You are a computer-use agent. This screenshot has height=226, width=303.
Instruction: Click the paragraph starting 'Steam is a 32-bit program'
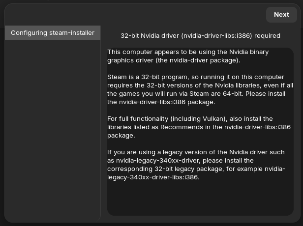pyautogui.click(x=199, y=89)
